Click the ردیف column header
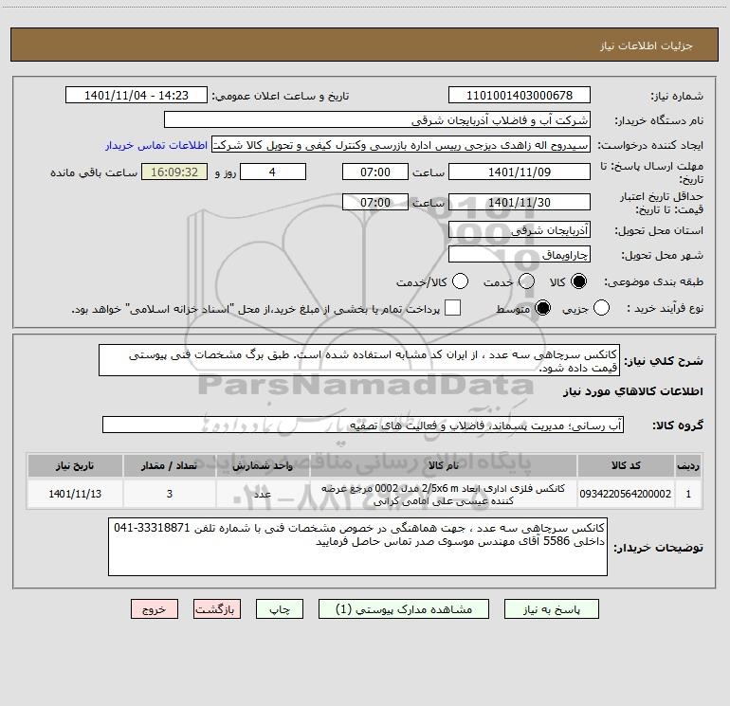 (688, 466)
